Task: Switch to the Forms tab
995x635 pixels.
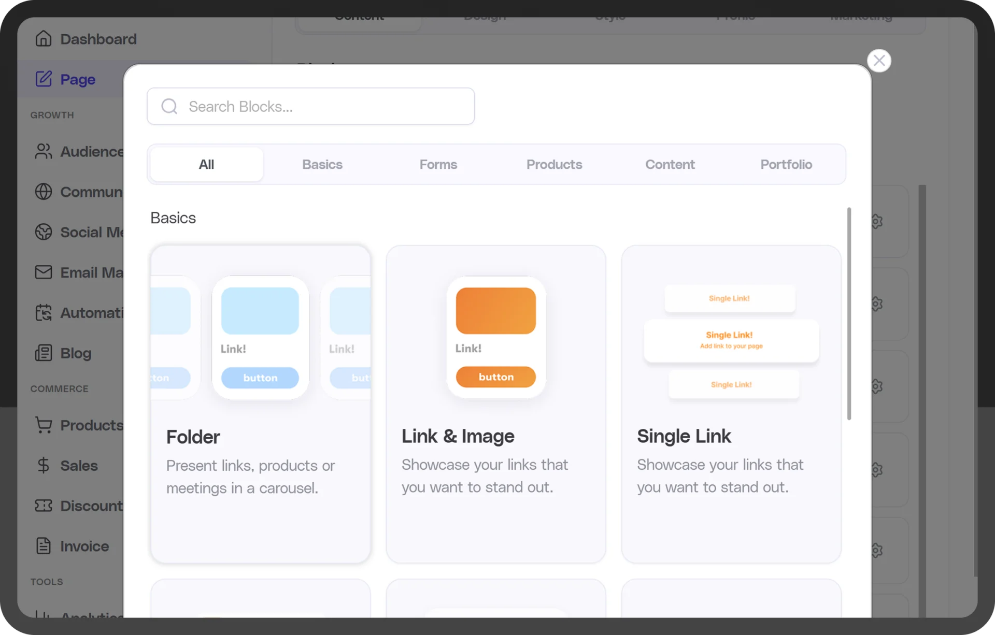Action: coord(438,164)
